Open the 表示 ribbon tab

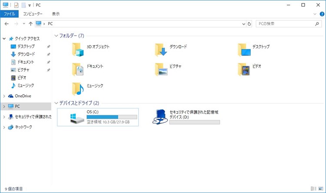click(56, 14)
